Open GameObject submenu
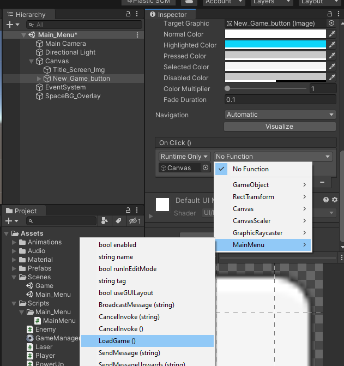344x366 pixels. [x=263, y=185]
